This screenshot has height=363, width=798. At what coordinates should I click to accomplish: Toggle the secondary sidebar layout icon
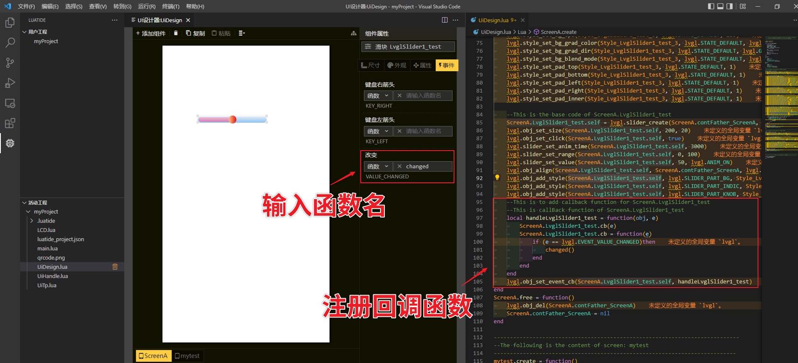tap(730, 6)
